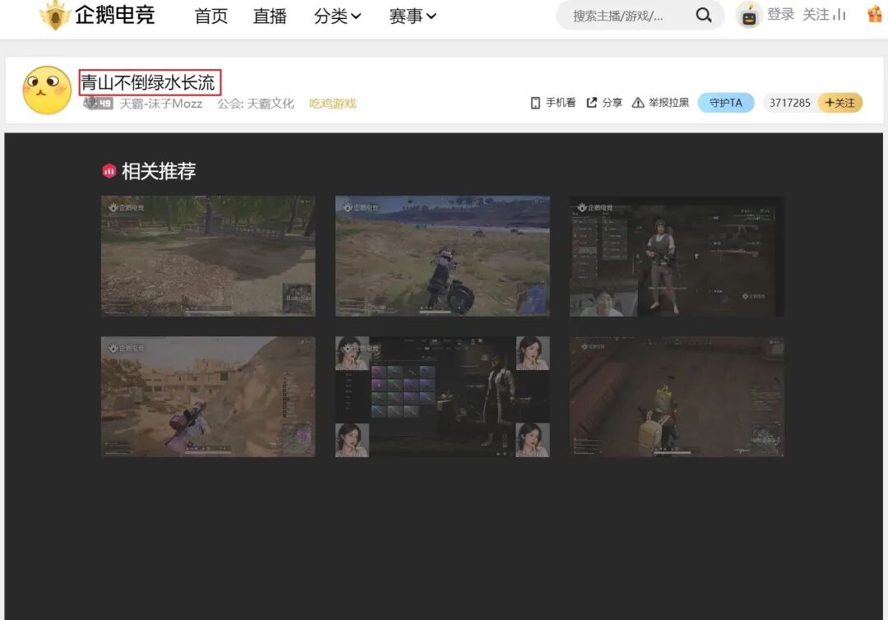Image resolution: width=888 pixels, height=620 pixels.
Task: Open the forest path stream thumbnail
Action: tap(208, 256)
